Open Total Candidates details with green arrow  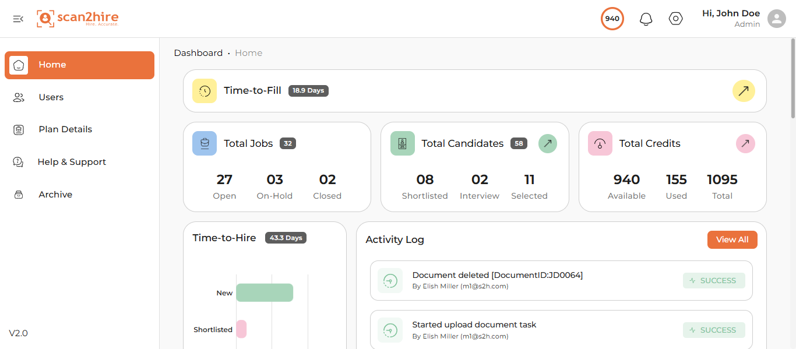[x=547, y=143]
